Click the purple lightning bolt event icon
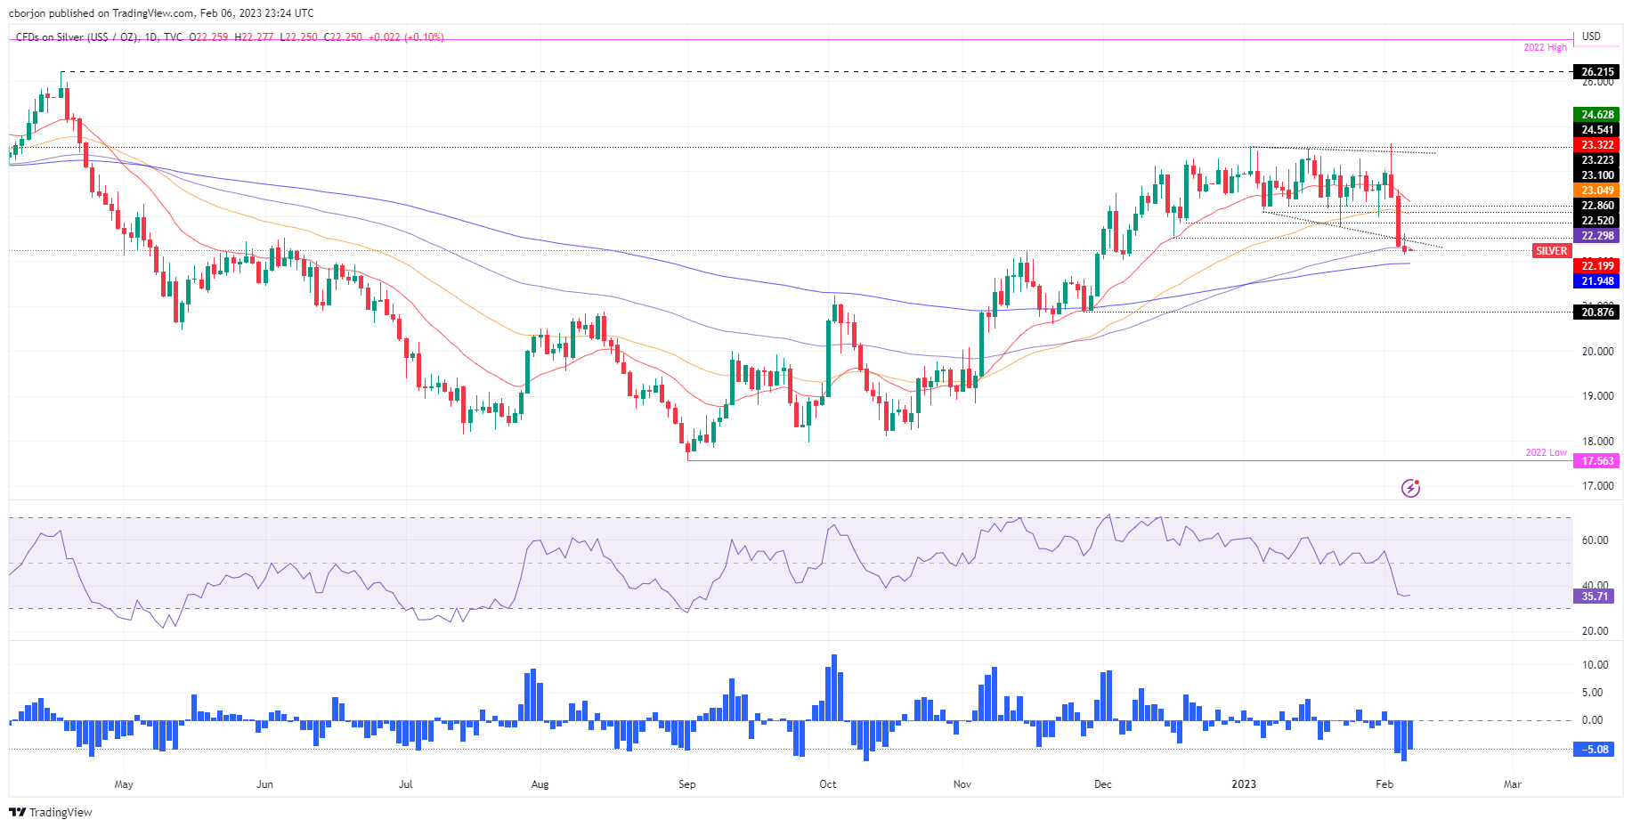 tap(1410, 488)
